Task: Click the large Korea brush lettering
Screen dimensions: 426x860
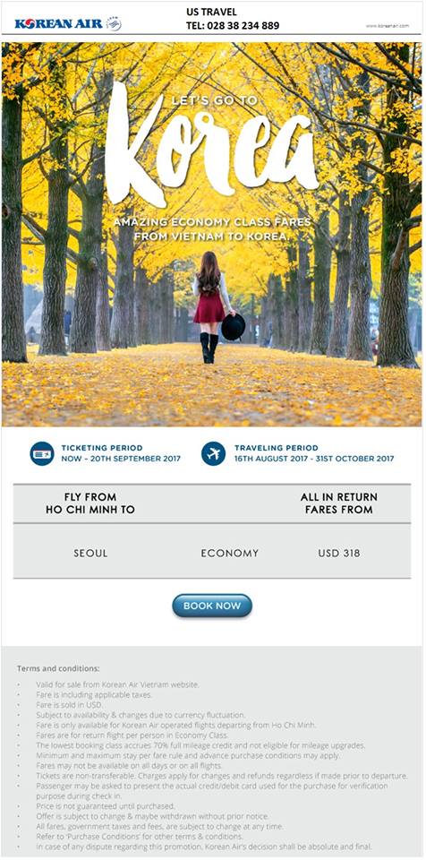Action: click(x=211, y=148)
